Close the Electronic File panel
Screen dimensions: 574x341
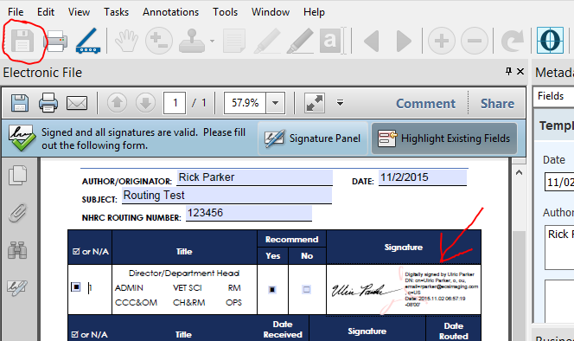tap(520, 72)
